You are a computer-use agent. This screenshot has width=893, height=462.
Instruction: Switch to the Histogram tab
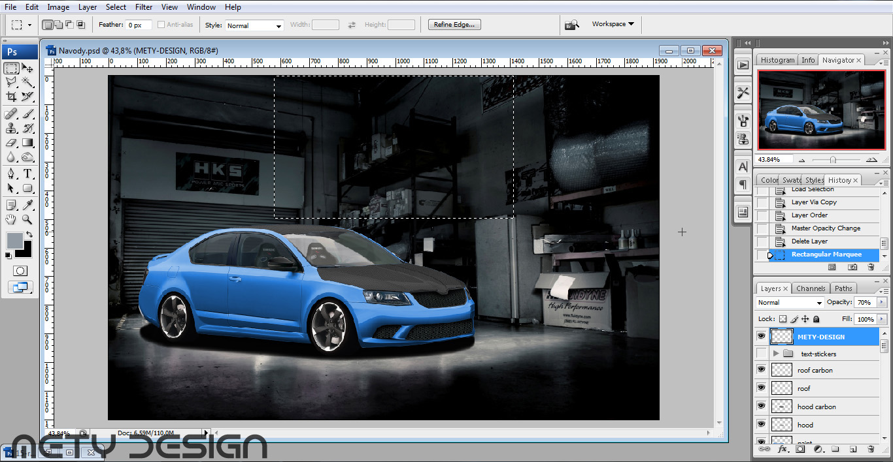coord(777,60)
